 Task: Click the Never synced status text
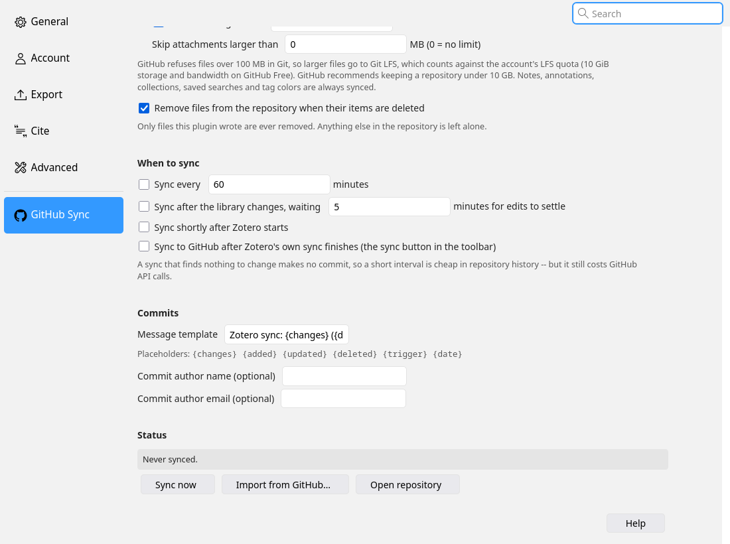coord(170,460)
